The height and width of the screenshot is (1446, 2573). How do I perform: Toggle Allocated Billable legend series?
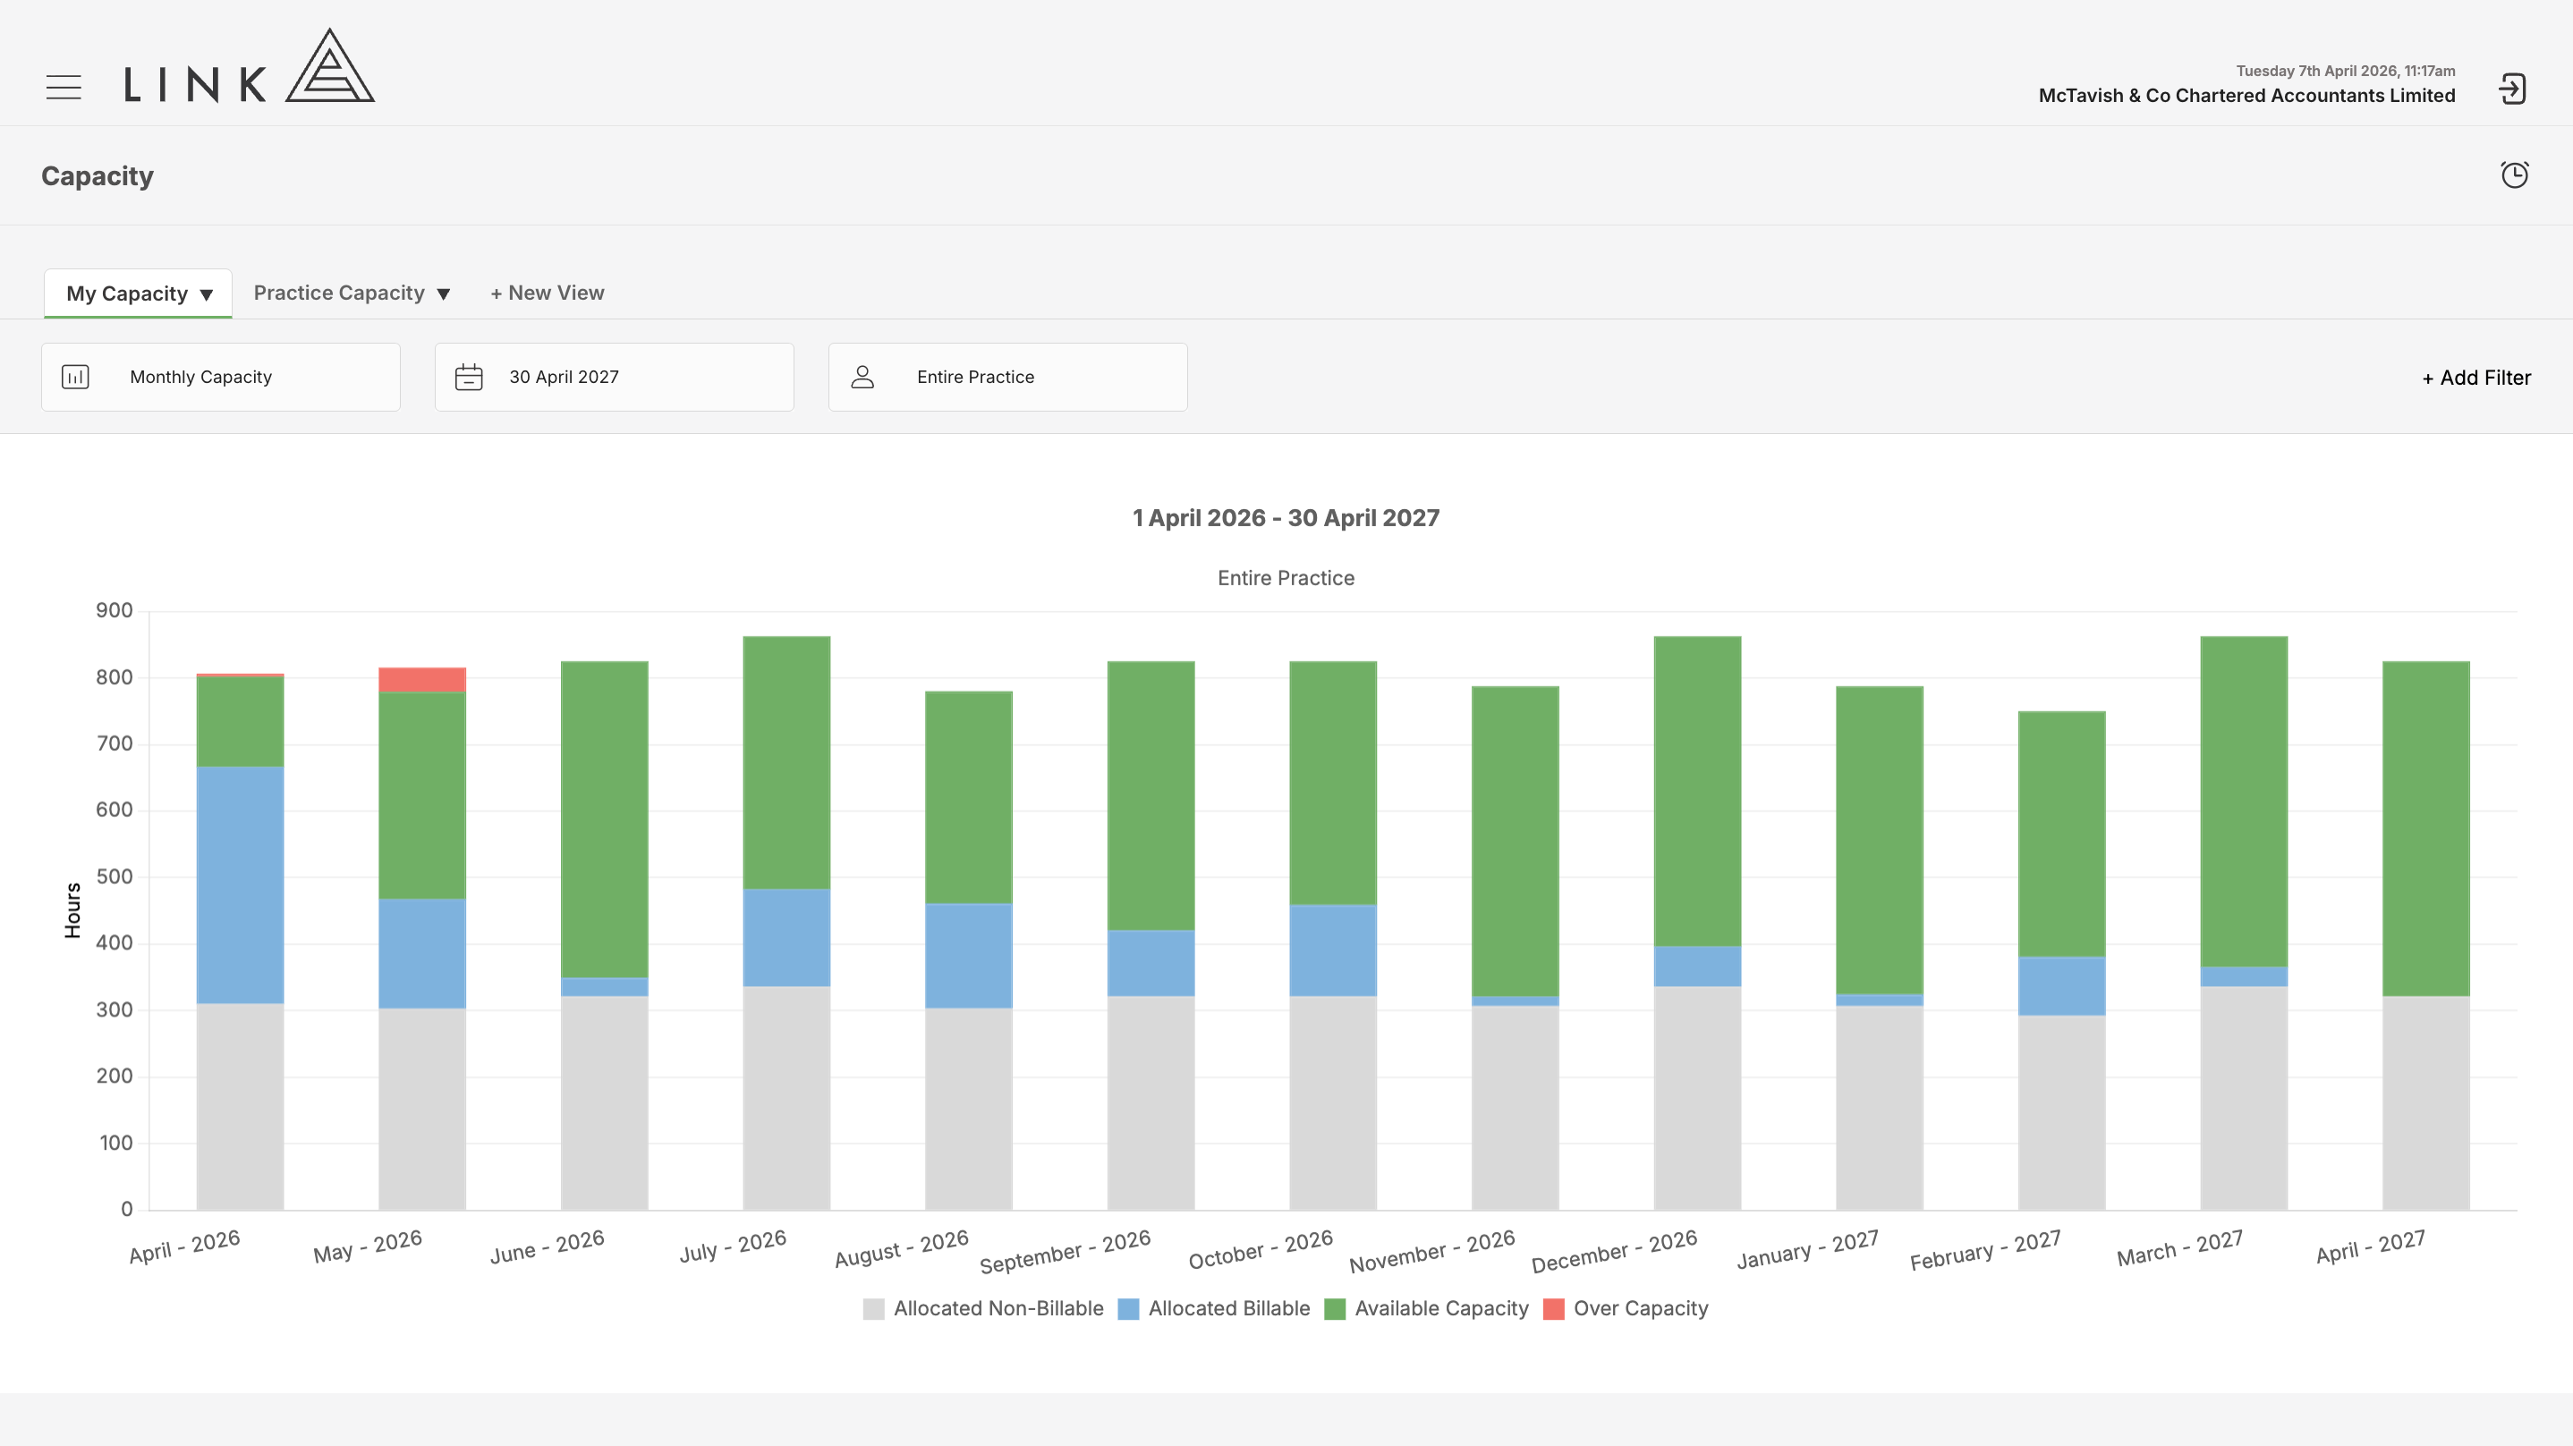tap(1213, 1308)
